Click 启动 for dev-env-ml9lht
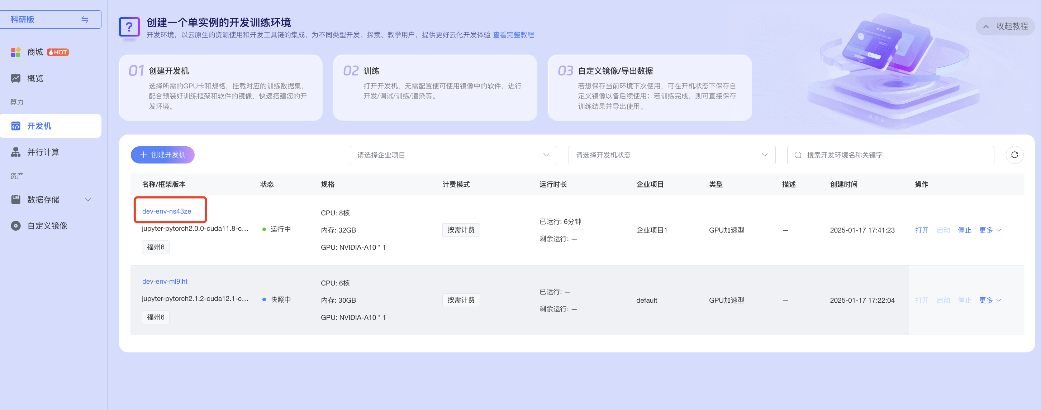This screenshot has width=1041, height=410. [x=943, y=300]
